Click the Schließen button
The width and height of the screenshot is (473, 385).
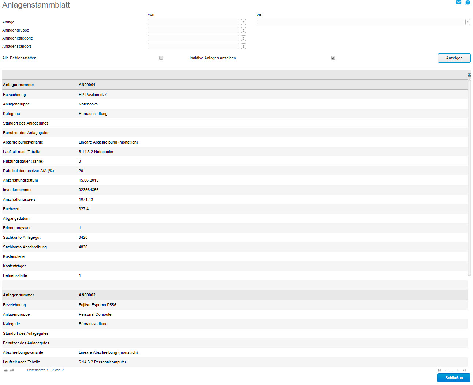coord(454,378)
